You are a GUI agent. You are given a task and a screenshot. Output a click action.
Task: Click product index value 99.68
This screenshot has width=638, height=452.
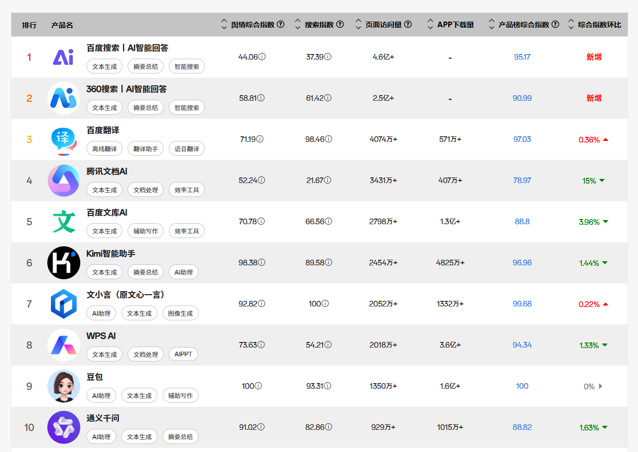pyautogui.click(x=522, y=304)
